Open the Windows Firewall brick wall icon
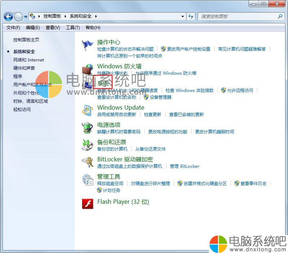Screen dimensions: 288x253 tap(87, 69)
